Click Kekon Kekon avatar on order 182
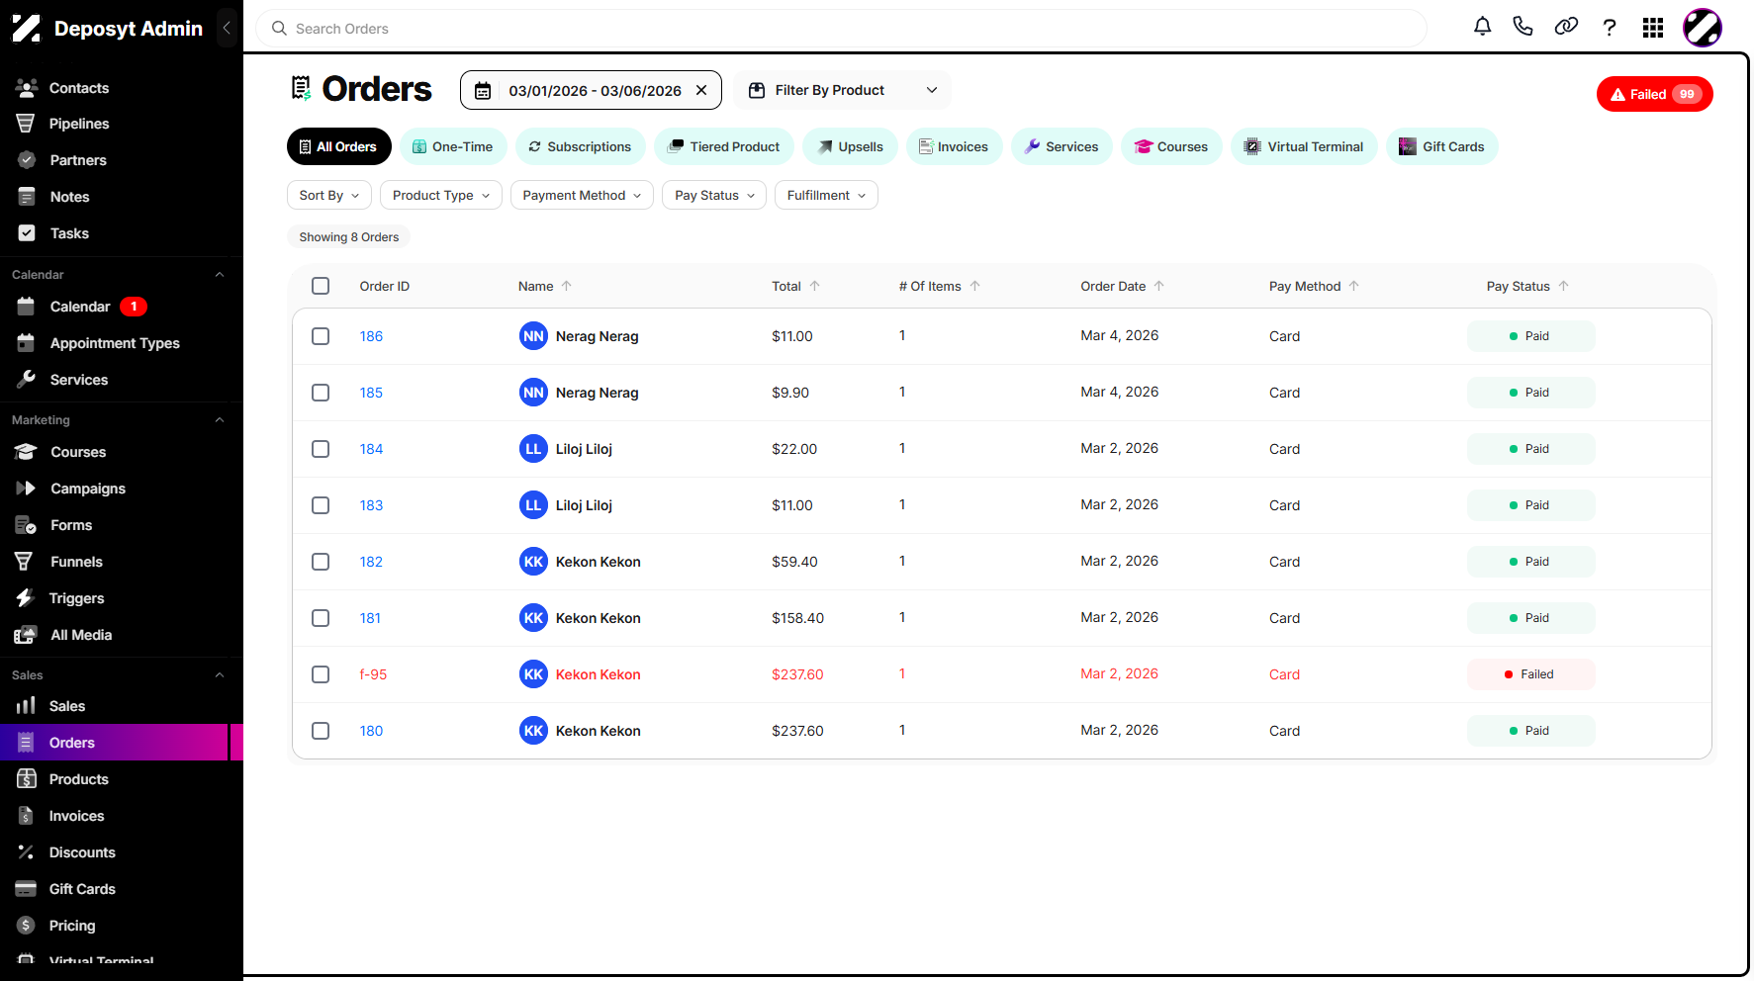 533,562
